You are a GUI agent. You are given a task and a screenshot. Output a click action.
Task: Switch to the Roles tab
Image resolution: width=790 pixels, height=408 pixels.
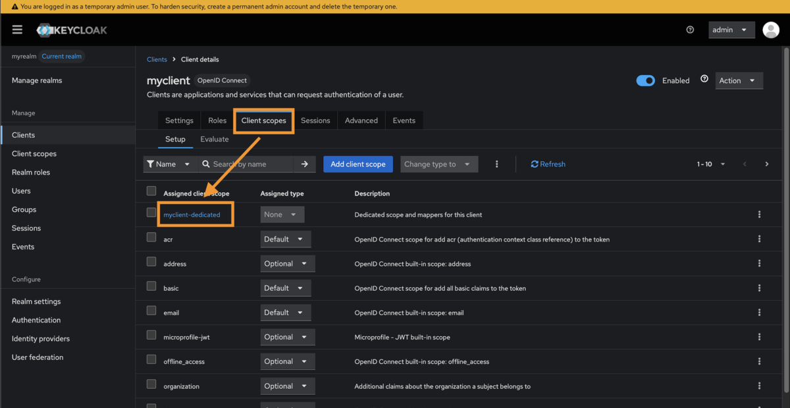(217, 120)
